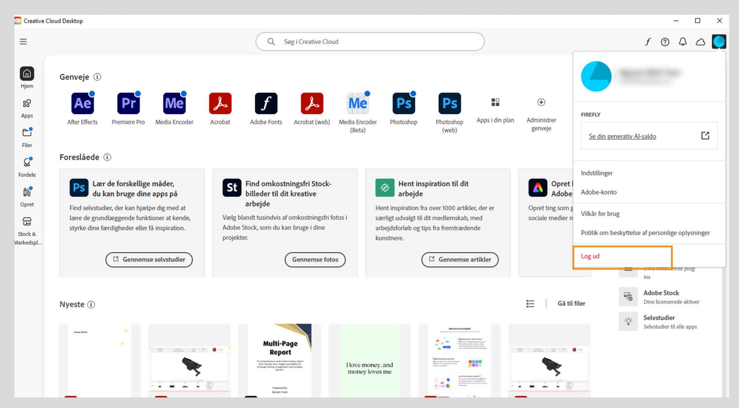This screenshot has width=739, height=408.
Task: Open the 'I love money' recent file
Action: coord(369,360)
